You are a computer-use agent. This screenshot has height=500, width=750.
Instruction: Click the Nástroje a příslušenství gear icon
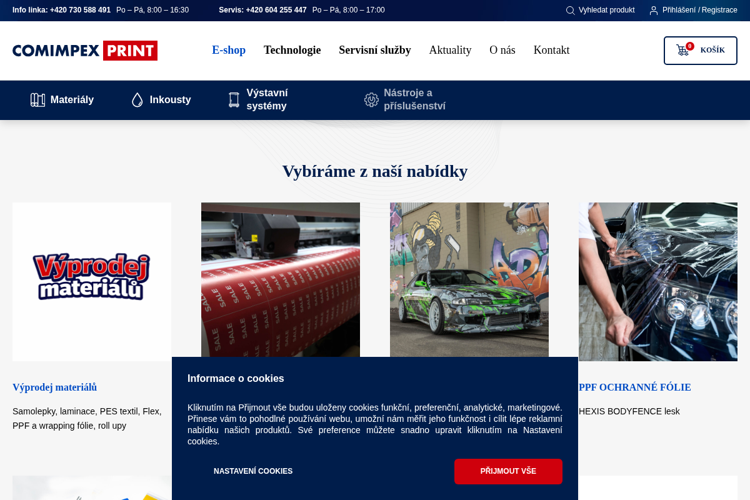click(x=372, y=100)
